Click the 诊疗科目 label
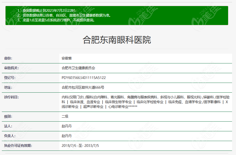 pyautogui.click(x=11, y=97)
